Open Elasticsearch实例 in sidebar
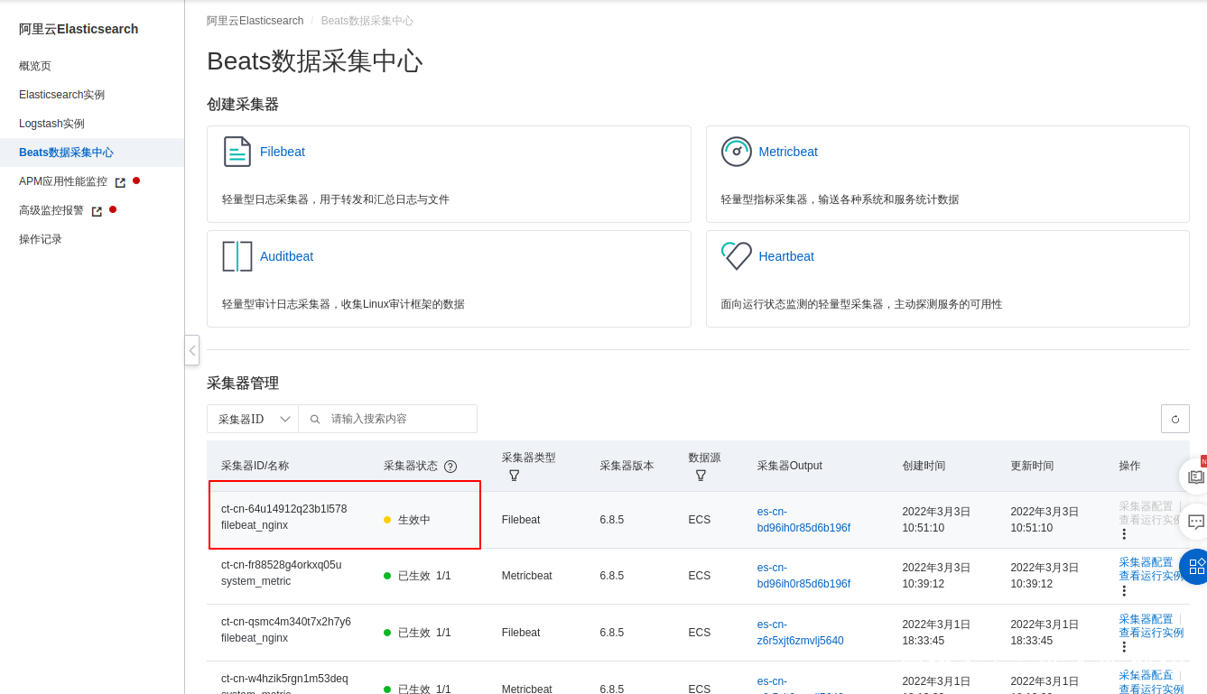Image resolution: width=1207 pixels, height=694 pixels. [x=61, y=95]
